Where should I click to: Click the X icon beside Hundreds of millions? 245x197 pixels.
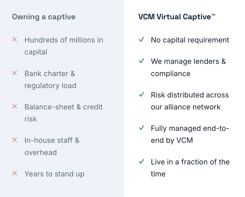click(x=15, y=39)
